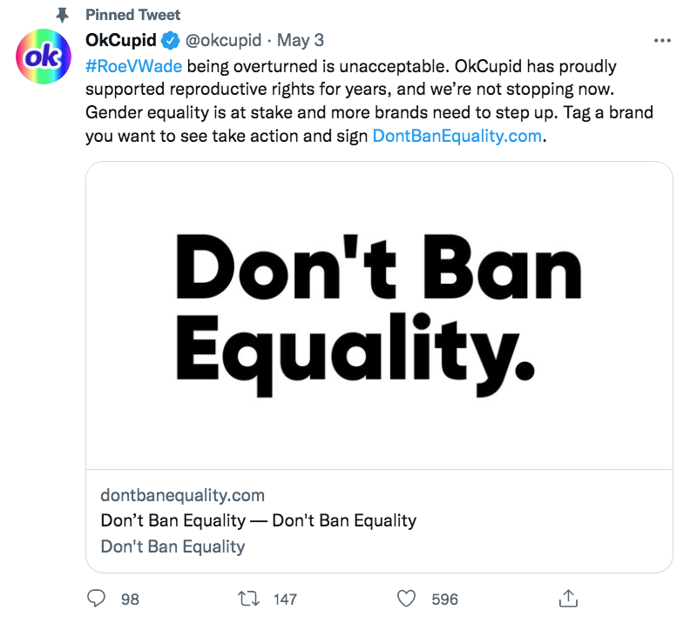690x623 pixels.
Task: Click the share upload icon
Action: point(569,598)
